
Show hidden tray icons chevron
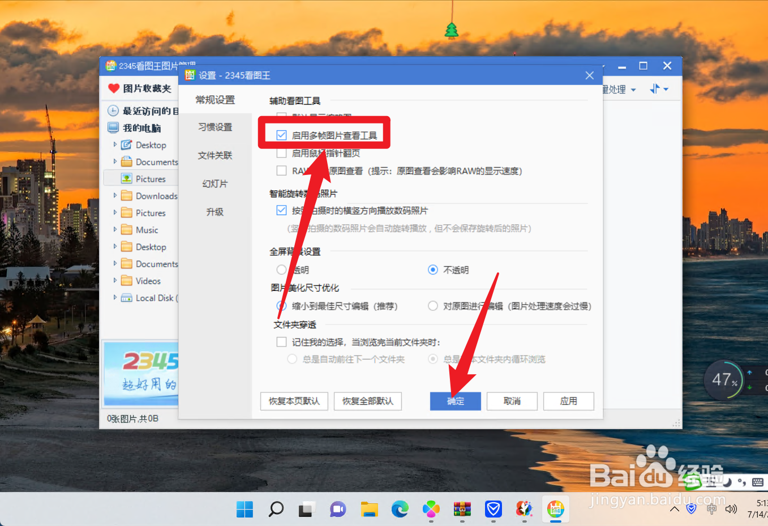[x=675, y=509]
